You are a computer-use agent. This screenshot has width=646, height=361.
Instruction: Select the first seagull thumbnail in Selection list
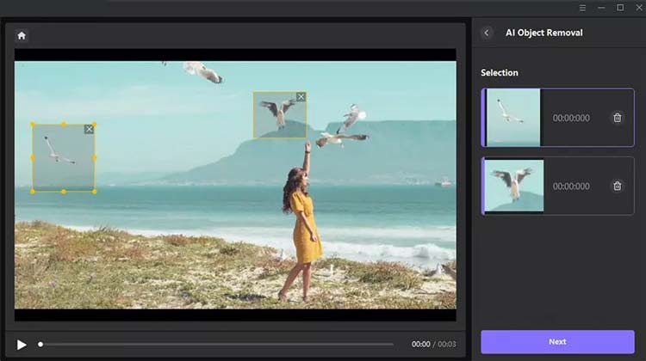coord(513,118)
